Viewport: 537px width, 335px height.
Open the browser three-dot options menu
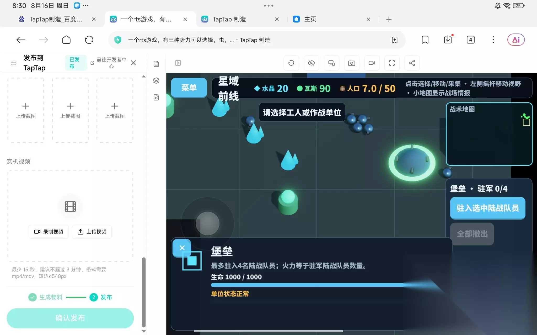493,40
